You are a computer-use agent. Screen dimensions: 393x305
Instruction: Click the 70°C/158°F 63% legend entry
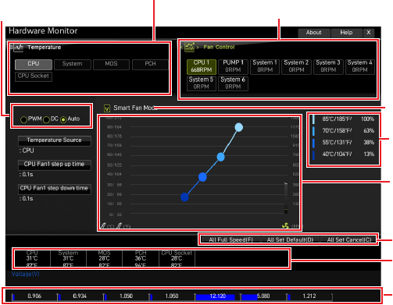coord(343,131)
